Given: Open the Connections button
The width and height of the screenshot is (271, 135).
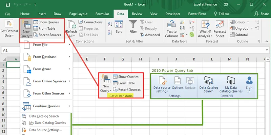Looking at the screenshot, I should (90, 22).
